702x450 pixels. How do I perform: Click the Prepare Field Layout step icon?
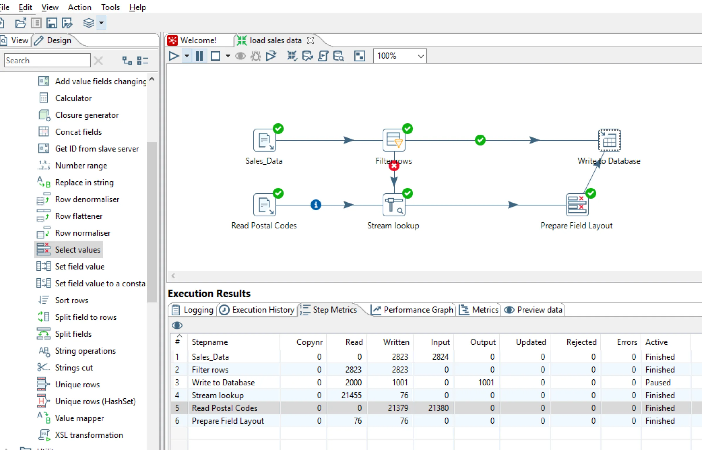577,204
